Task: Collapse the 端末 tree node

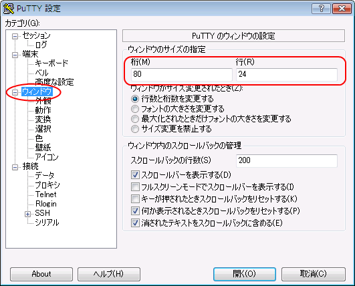Action: tap(15, 55)
